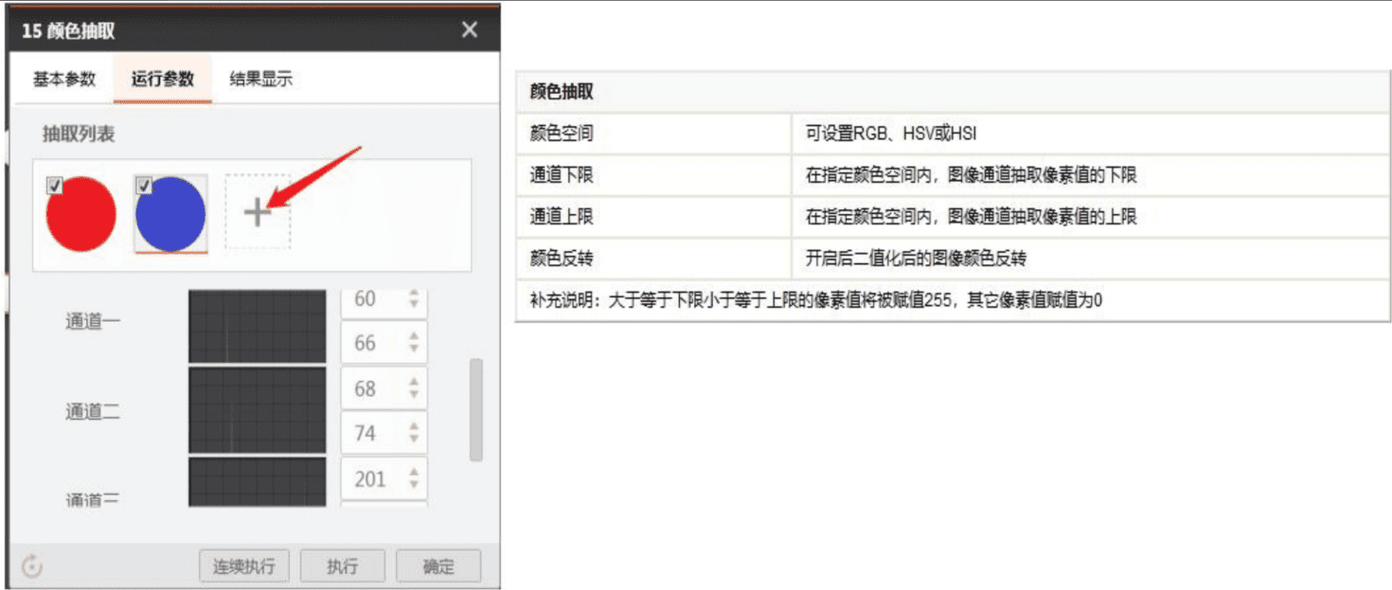Click the 通道二 label

[93, 412]
